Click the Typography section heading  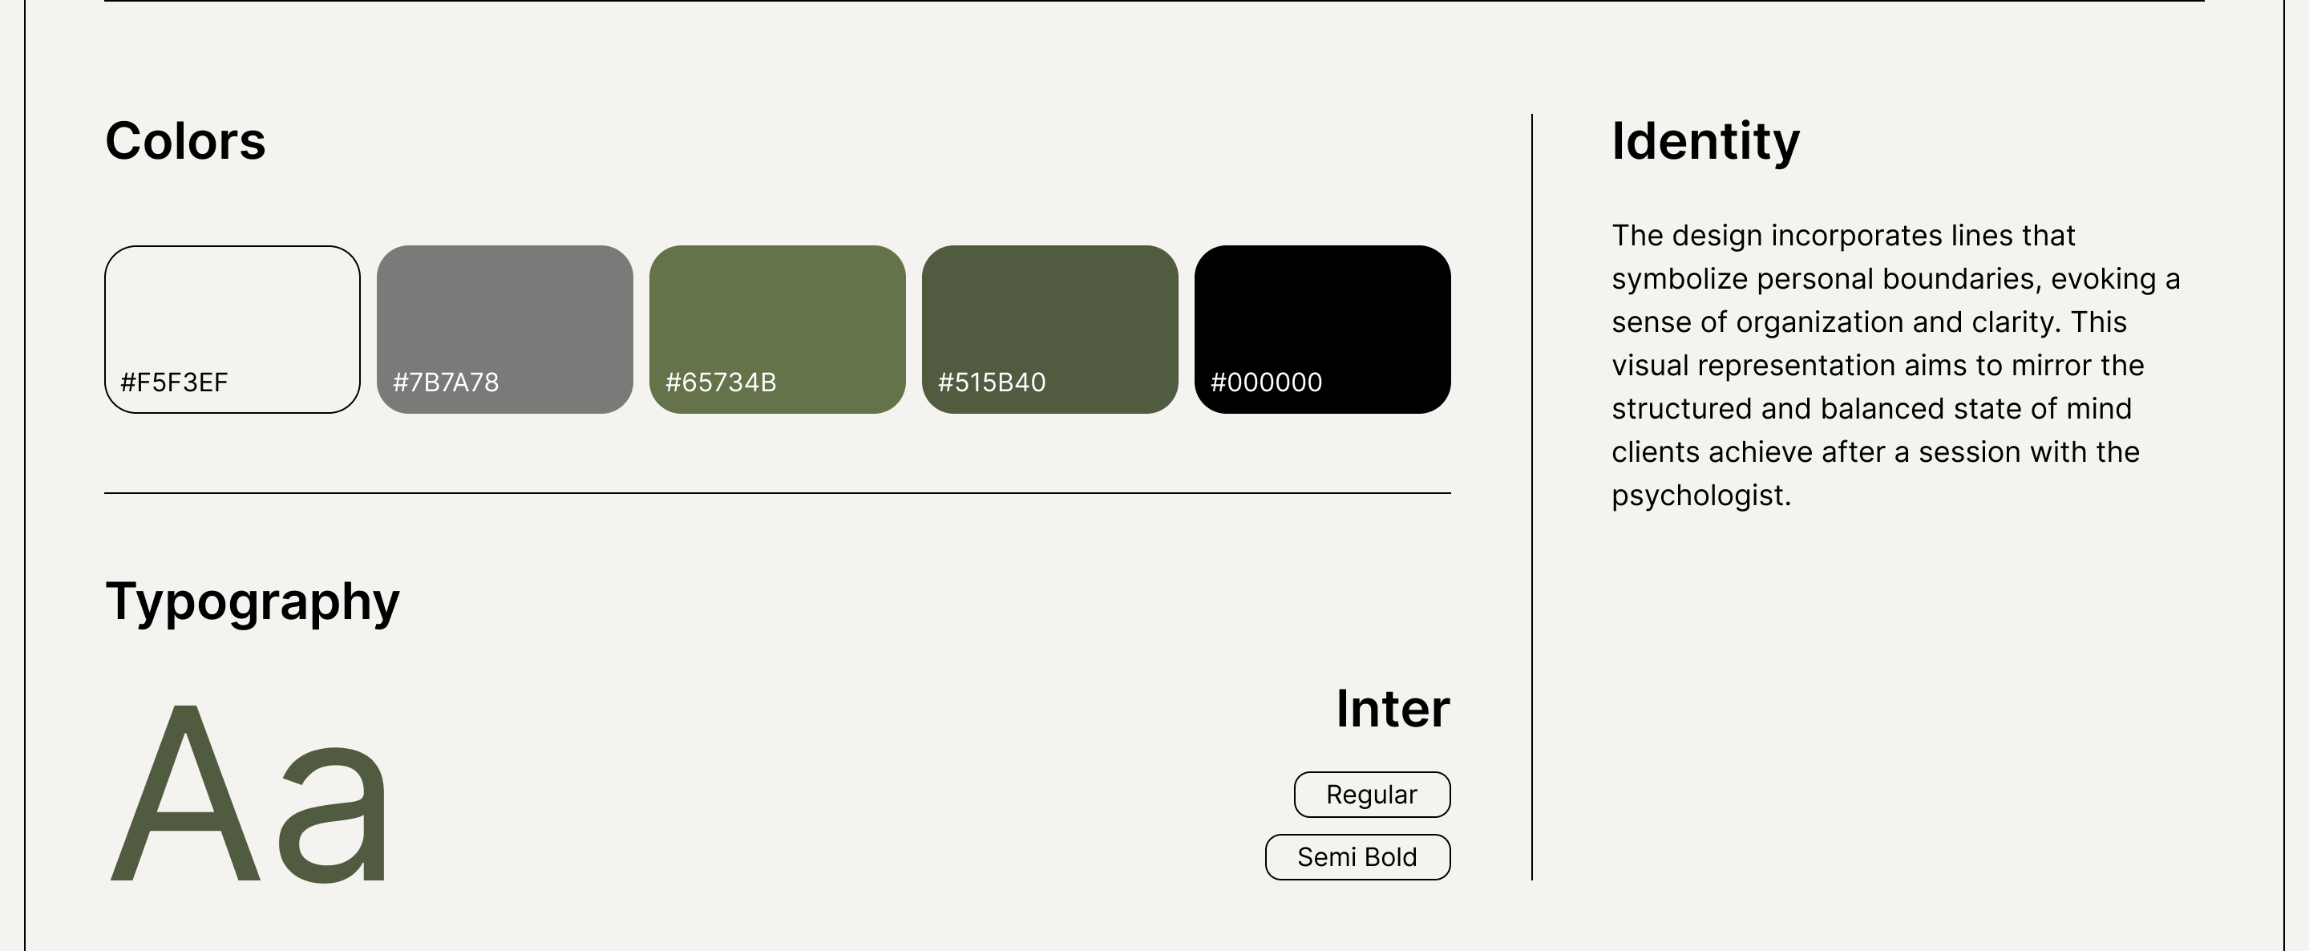click(253, 601)
